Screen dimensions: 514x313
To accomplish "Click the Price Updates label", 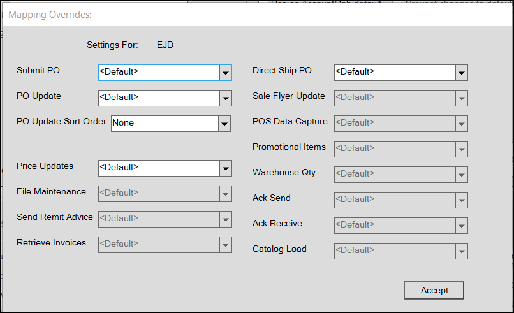I will pos(45,166).
